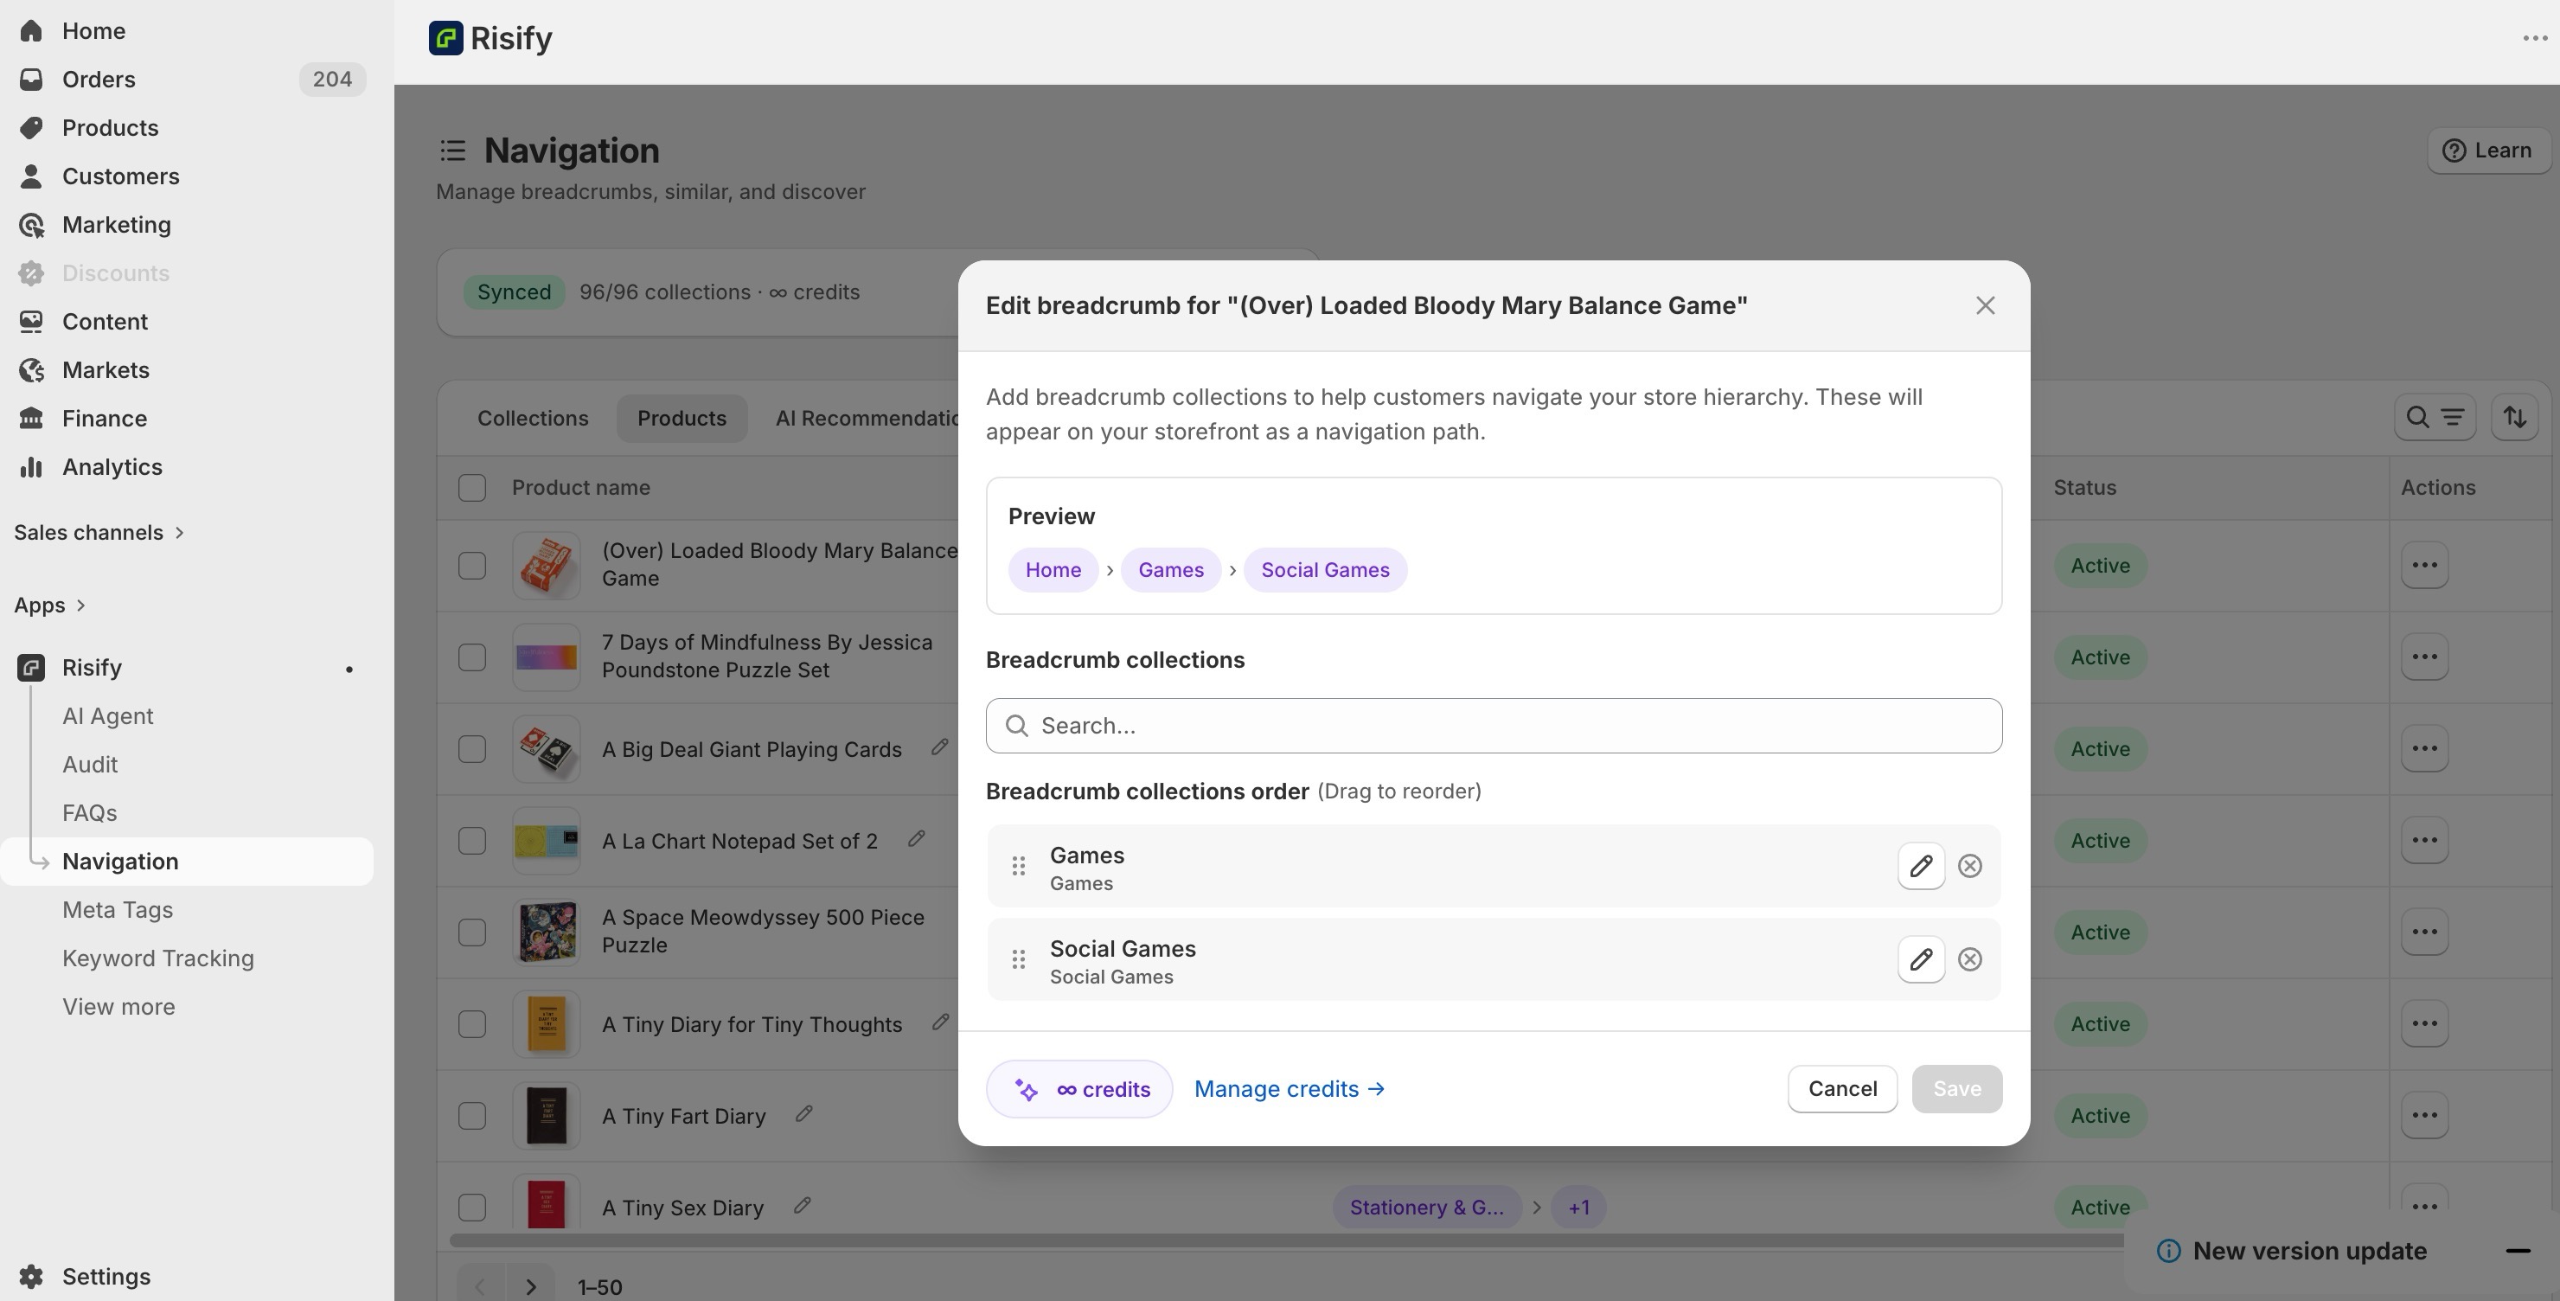Click the sort icon above the Actions column
Image resolution: width=2560 pixels, height=1301 pixels.
(2514, 418)
